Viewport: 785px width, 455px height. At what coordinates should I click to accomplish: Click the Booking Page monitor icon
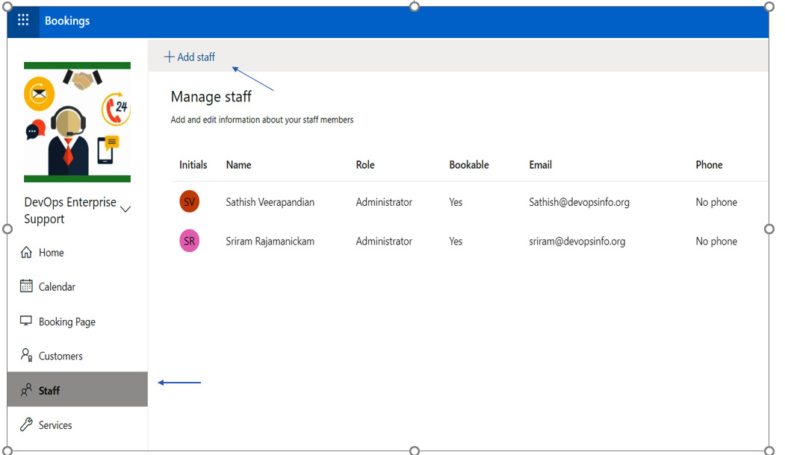tap(26, 321)
